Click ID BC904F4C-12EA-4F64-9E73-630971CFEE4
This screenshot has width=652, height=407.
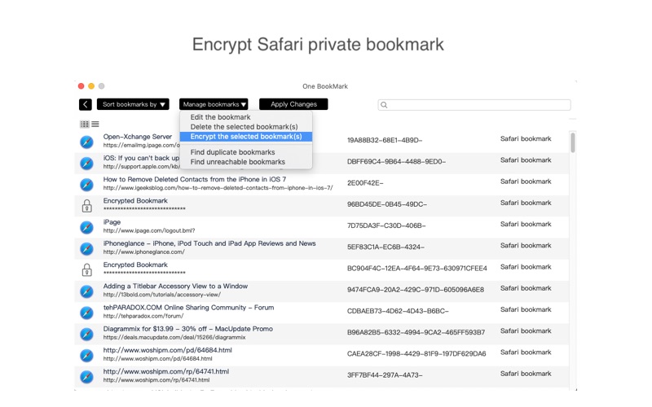[x=417, y=269]
